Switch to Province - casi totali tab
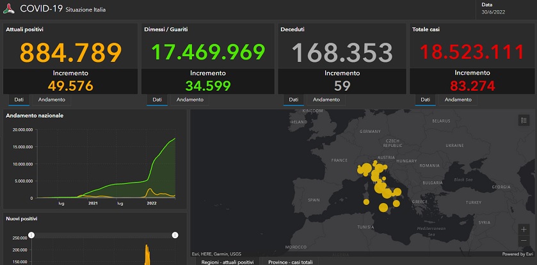This screenshot has width=537, height=265. pos(291,262)
